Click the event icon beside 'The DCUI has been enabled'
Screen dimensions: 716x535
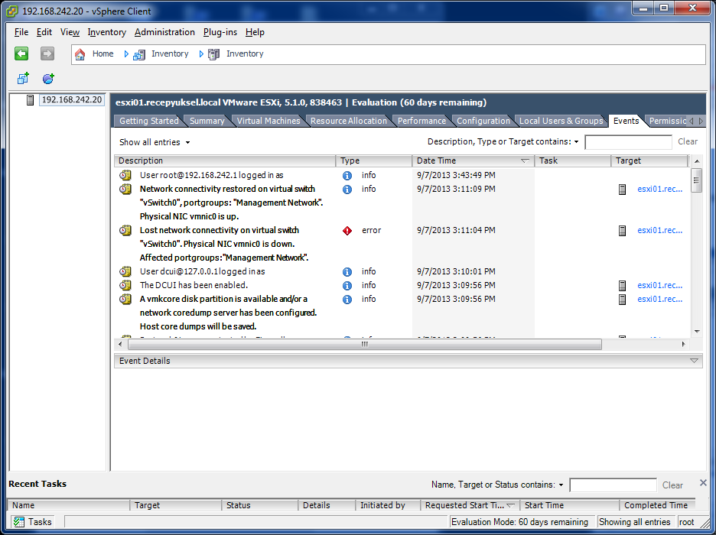click(125, 285)
